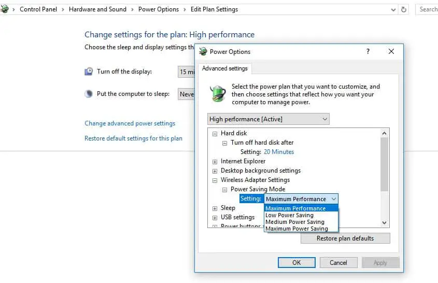Click the monitor icon beside Turn off the display

pos(89,72)
